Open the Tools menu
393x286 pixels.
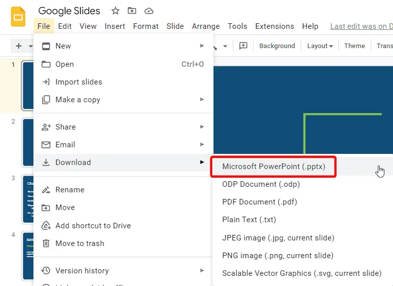(237, 26)
